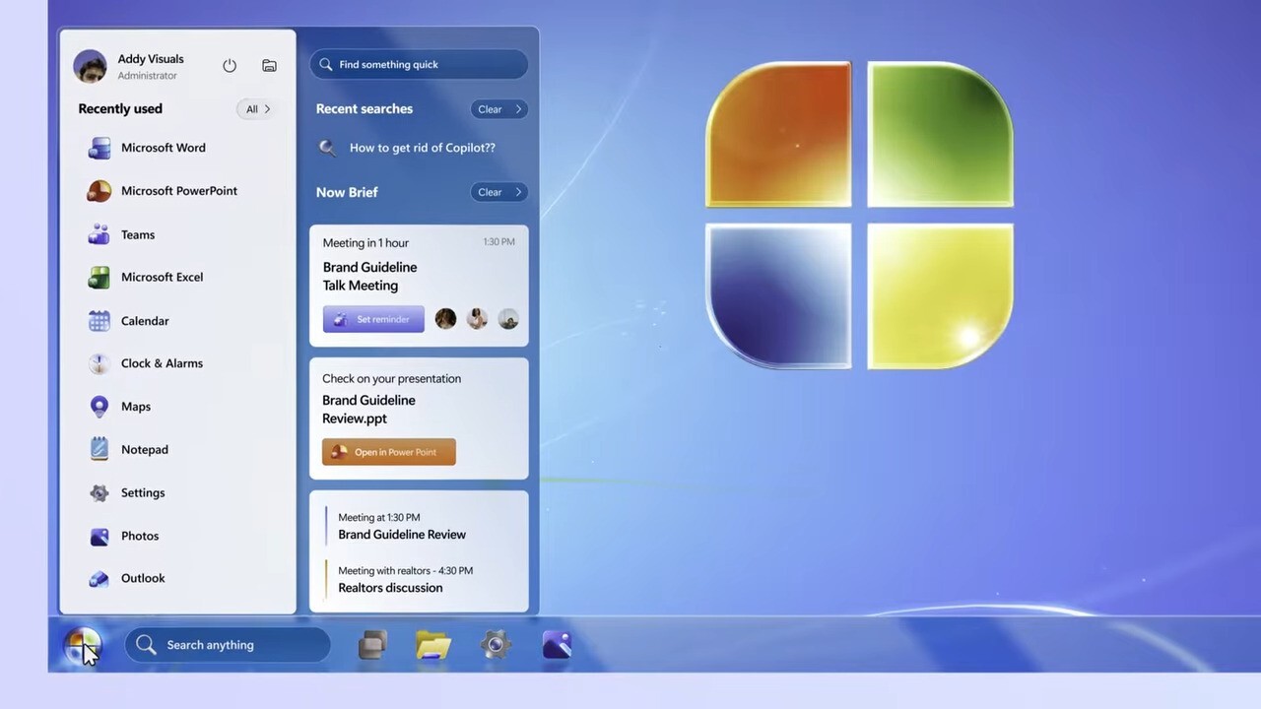Click the Search anything taskbar field
This screenshot has width=1261, height=709.
tap(228, 645)
